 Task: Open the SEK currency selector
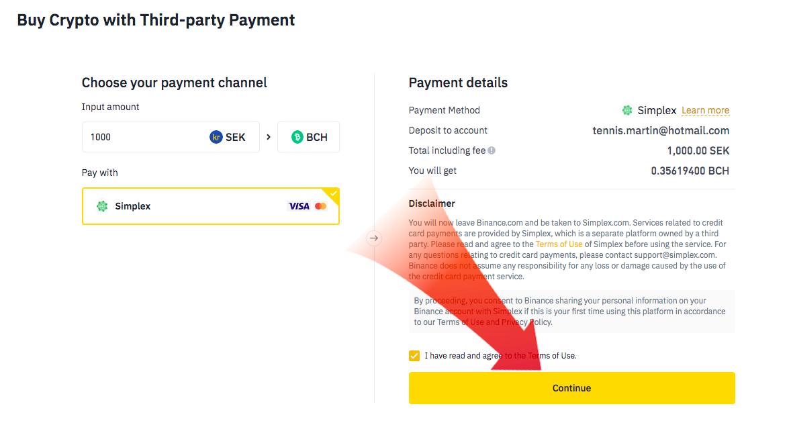pyautogui.click(x=228, y=137)
